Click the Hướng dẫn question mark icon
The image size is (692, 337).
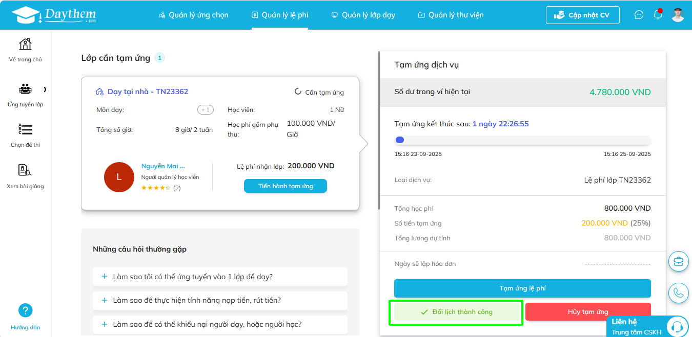click(25, 310)
